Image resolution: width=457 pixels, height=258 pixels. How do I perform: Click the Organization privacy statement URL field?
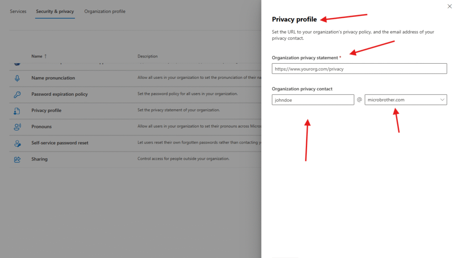(x=359, y=69)
